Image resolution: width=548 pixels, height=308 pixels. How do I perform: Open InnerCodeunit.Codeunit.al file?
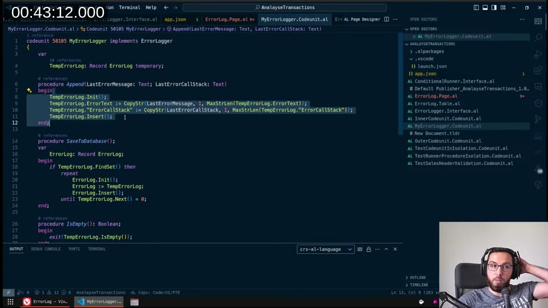[448, 119]
